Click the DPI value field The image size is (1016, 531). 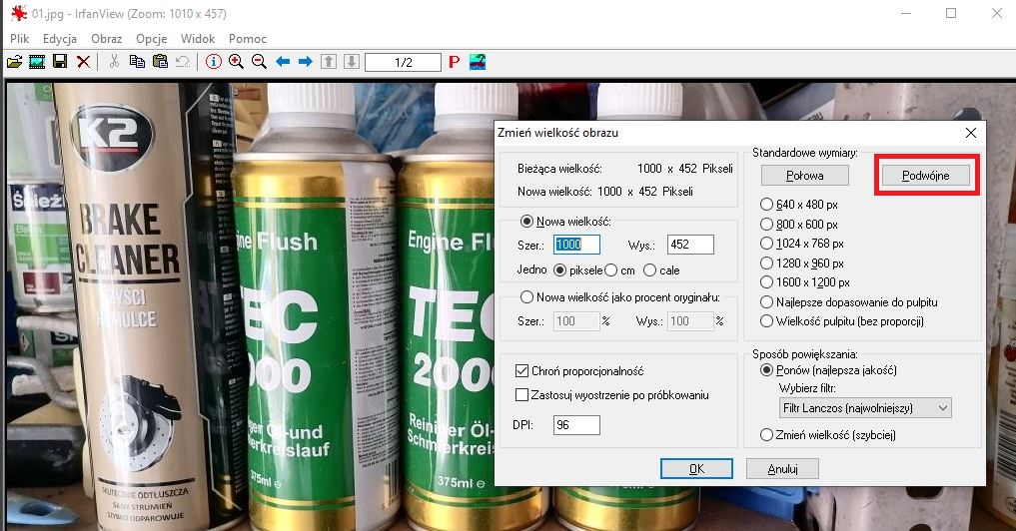(x=576, y=425)
